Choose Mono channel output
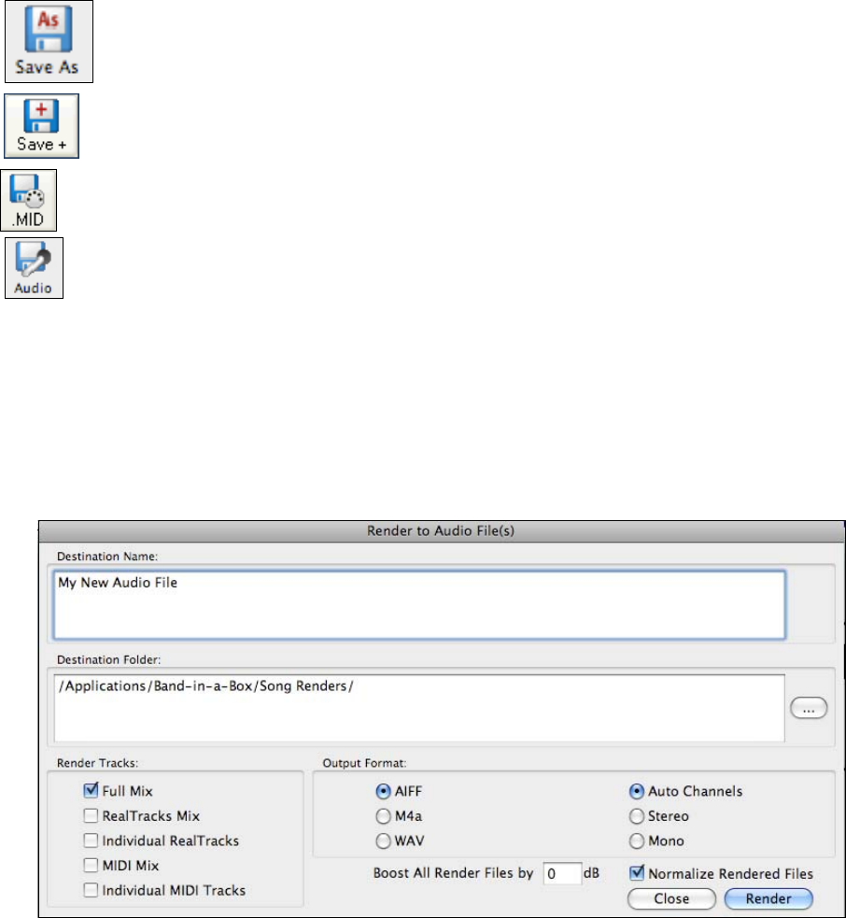The height and width of the screenshot is (918, 846). [637, 841]
